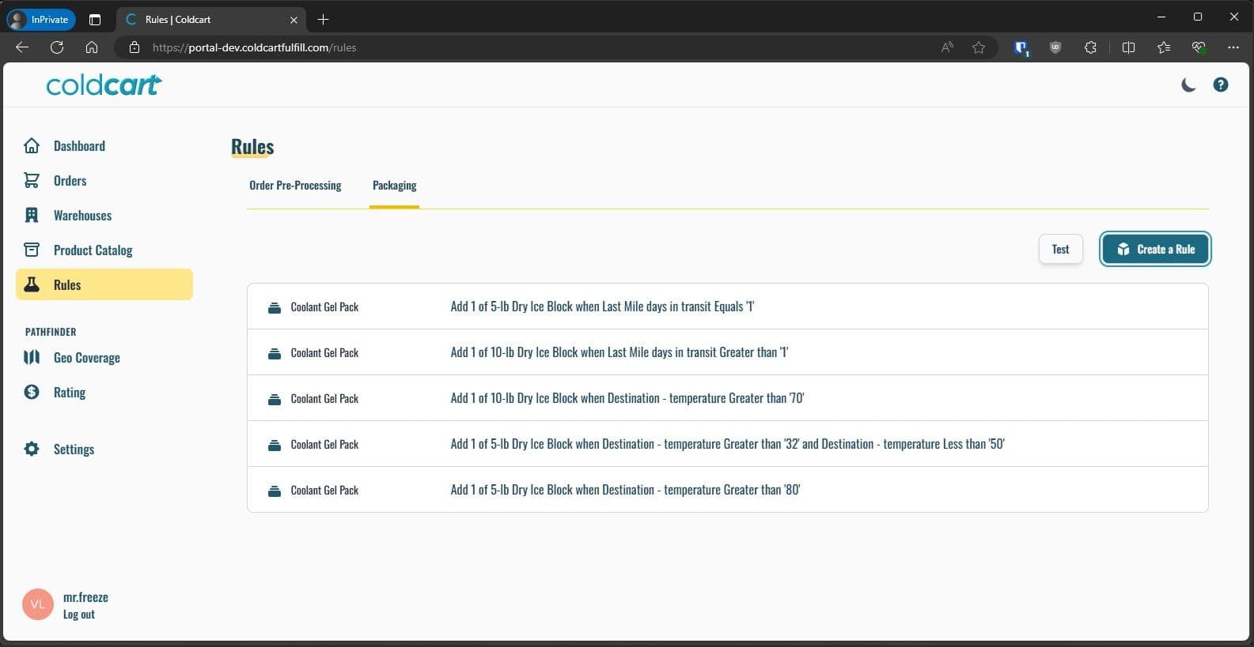1254x647 pixels.
Task: Click the Log out link
Action: 79,615
